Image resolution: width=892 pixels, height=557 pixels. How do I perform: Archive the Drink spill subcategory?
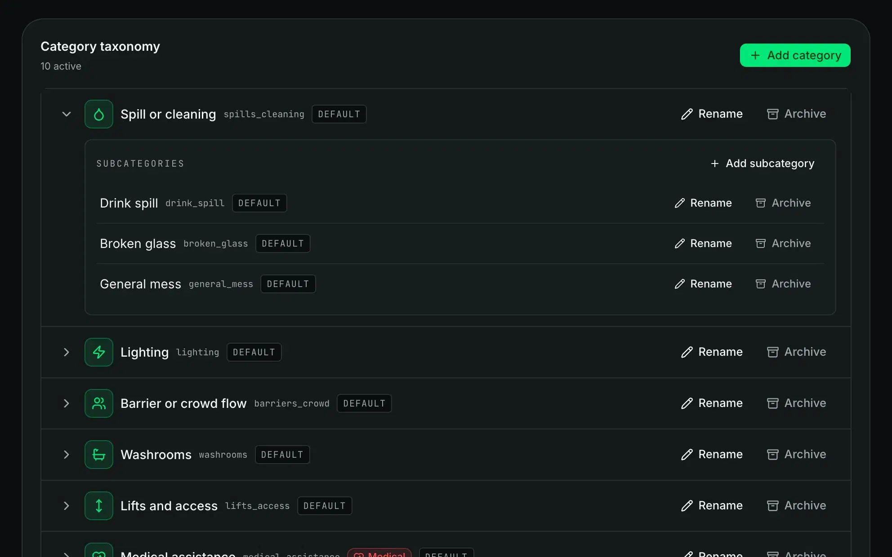coord(783,203)
